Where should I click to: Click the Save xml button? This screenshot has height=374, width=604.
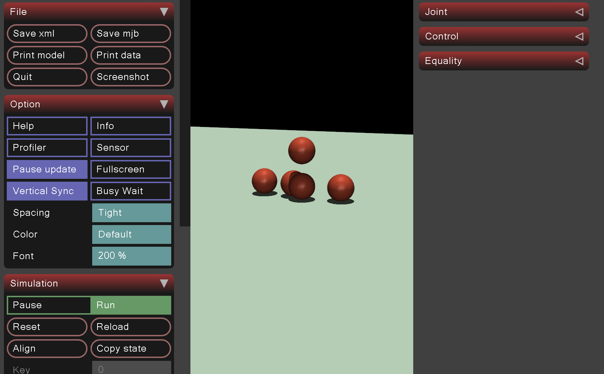click(47, 33)
